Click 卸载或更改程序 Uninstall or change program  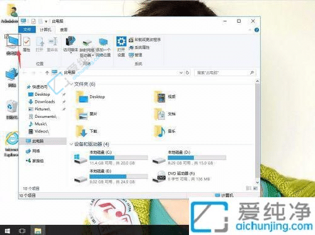(145, 40)
